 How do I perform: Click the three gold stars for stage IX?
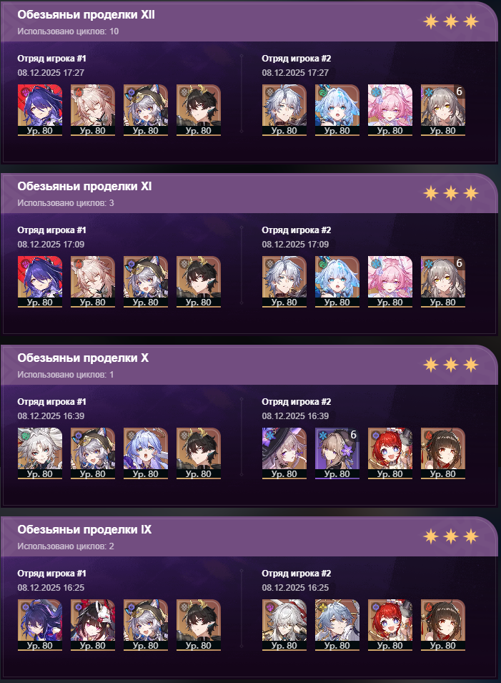451,536
